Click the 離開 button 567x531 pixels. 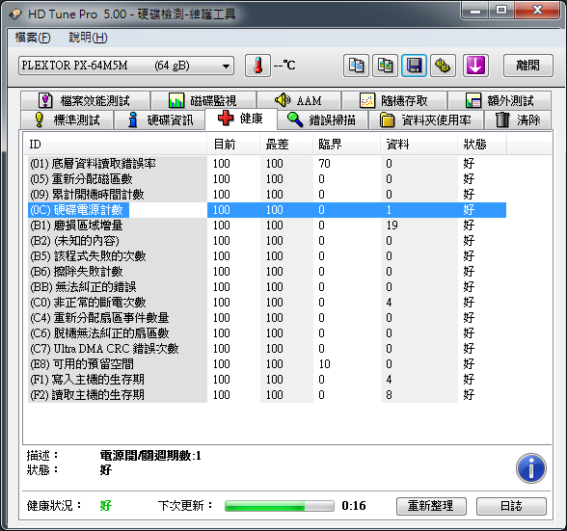point(528,66)
